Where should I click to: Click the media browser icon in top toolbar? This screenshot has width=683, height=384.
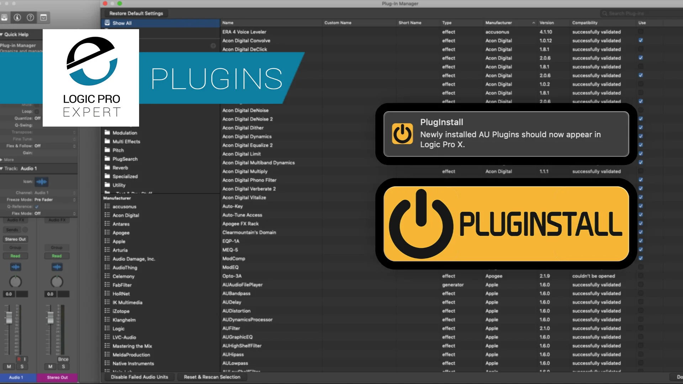pos(43,17)
